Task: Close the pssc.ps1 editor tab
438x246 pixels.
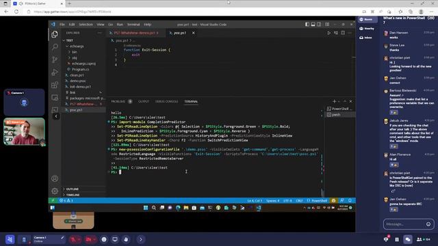Action: 193,33
